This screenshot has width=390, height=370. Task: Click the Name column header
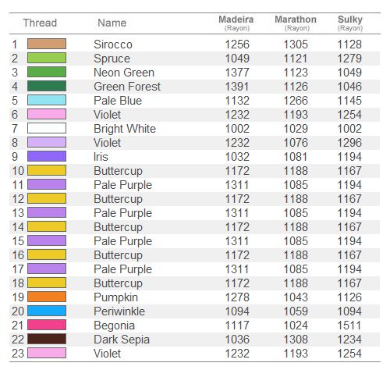click(x=112, y=23)
